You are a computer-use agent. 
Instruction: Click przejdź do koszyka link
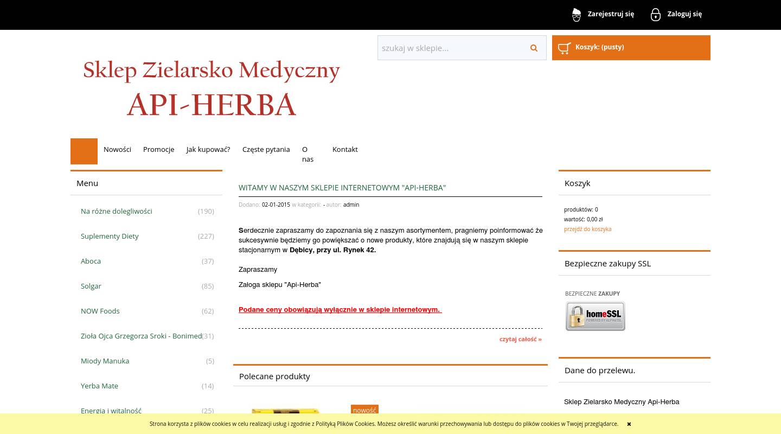[587, 229]
